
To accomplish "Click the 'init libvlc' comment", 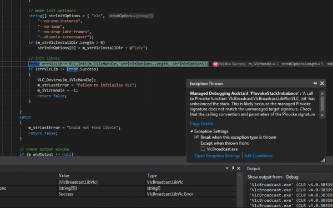I will click(44, 58).
